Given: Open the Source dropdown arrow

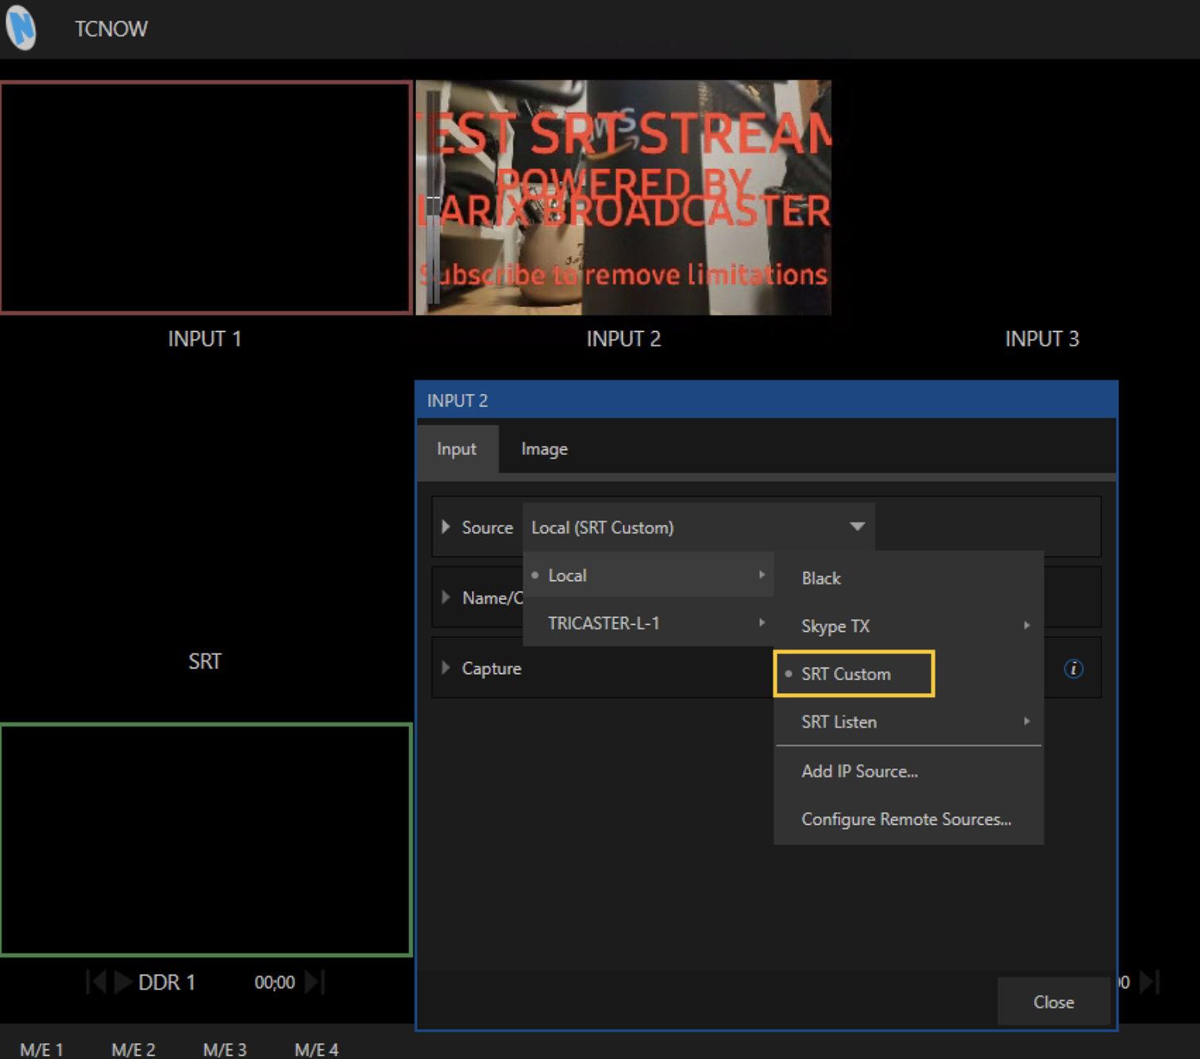Looking at the screenshot, I should [857, 526].
